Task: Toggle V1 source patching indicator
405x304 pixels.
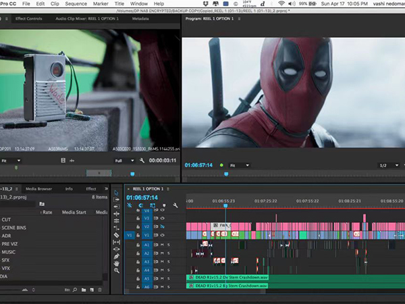Action: click(130, 235)
